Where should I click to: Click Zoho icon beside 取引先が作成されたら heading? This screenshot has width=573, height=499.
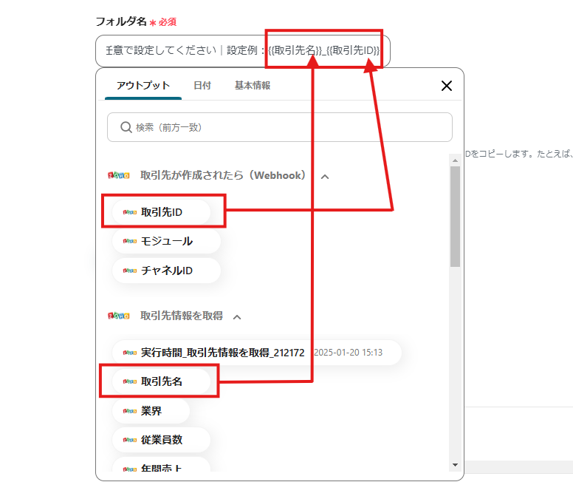click(118, 176)
